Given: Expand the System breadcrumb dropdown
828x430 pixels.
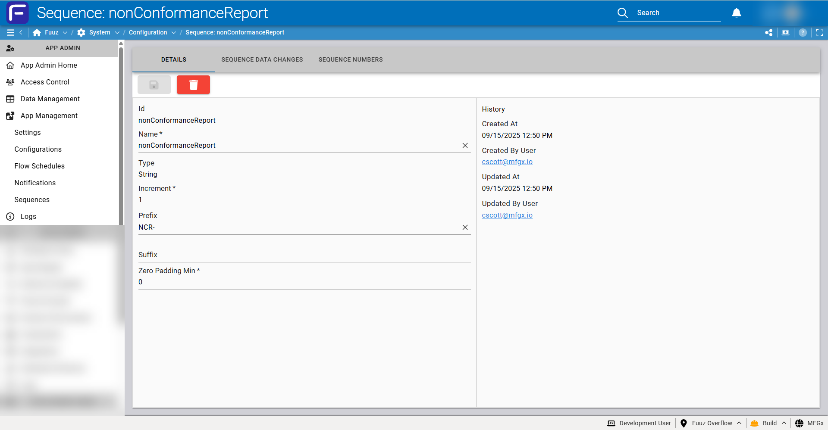Looking at the screenshot, I should [117, 32].
